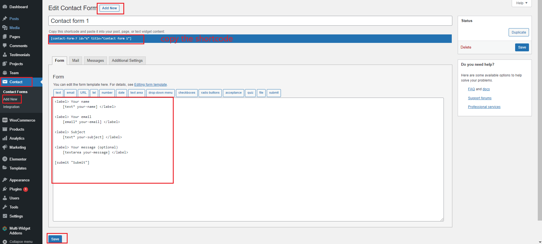Image resolution: width=542 pixels, height=244 pixels.
Task: Switch to the Mail tab
Action: pos(76,61)
